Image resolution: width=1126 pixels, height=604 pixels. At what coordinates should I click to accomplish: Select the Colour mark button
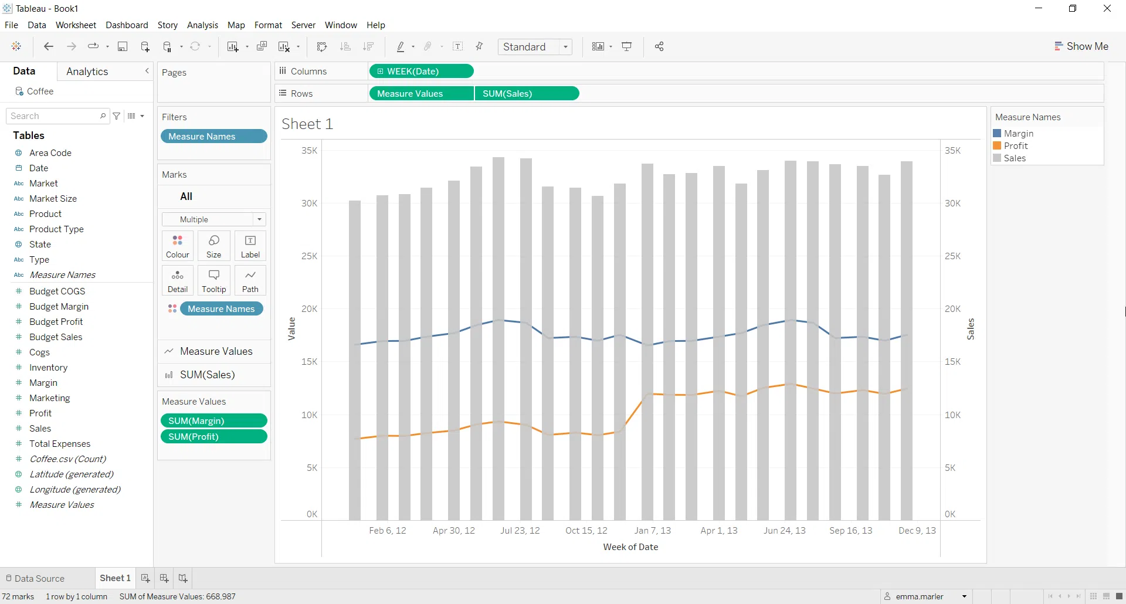177,245
